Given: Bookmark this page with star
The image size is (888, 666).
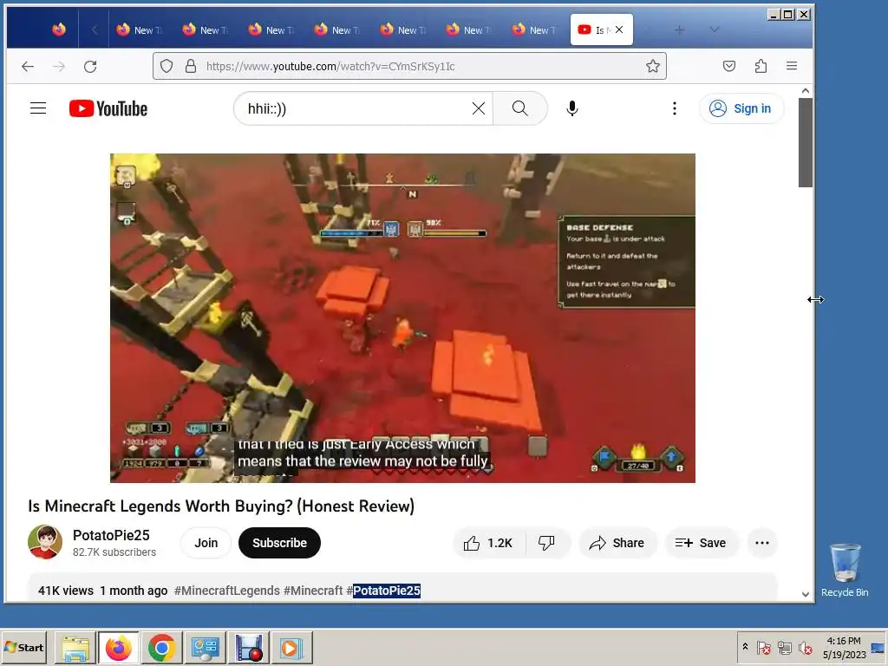Looking at the screenshot, I should 652,66.
